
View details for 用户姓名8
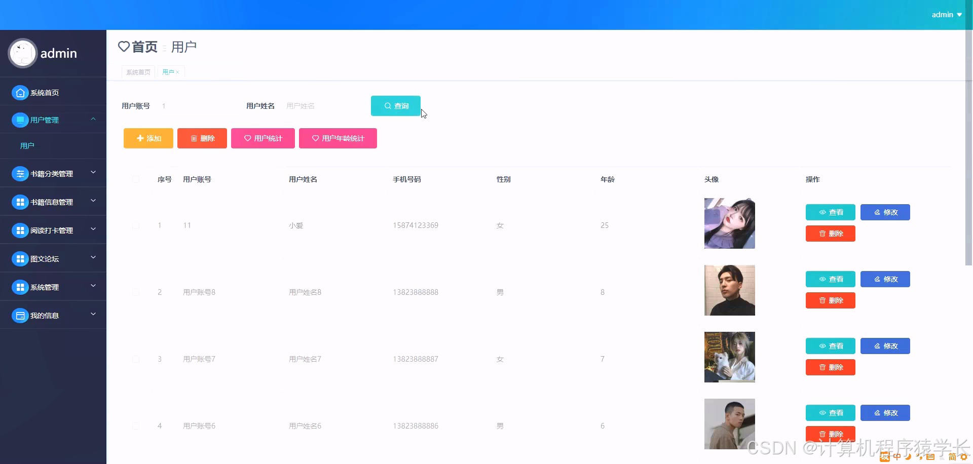(x=831, y=279)
